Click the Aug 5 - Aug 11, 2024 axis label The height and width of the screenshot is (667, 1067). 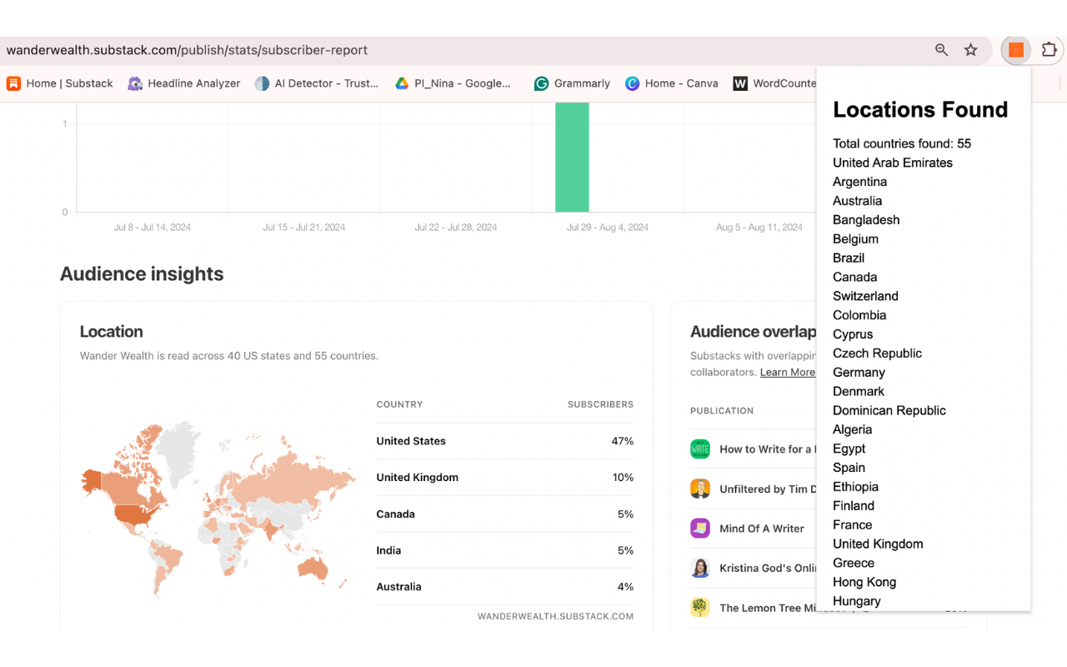pyautogui.click(x=759, y=227)
